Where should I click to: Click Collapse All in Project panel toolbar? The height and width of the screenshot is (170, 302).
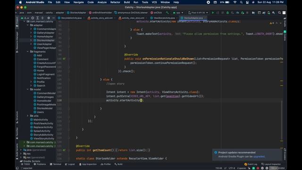click(x=42, y=18)
